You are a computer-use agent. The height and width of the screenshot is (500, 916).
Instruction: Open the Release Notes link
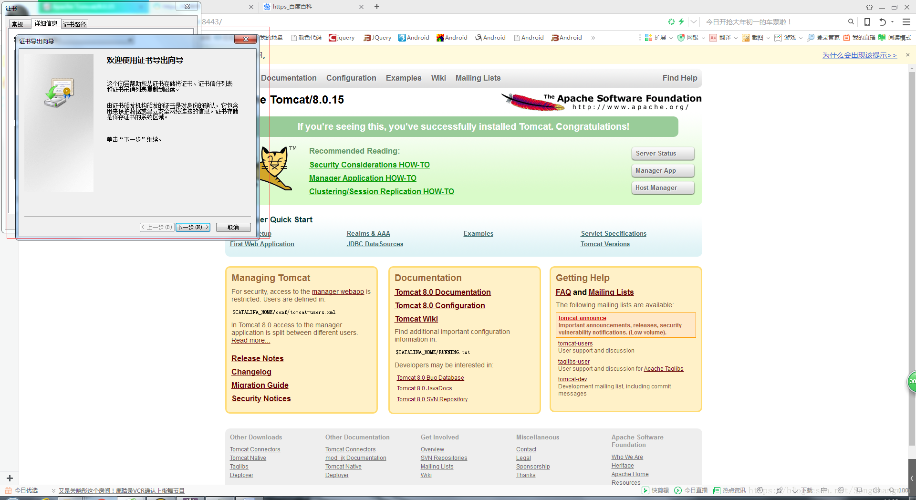(x=257, y=358)
